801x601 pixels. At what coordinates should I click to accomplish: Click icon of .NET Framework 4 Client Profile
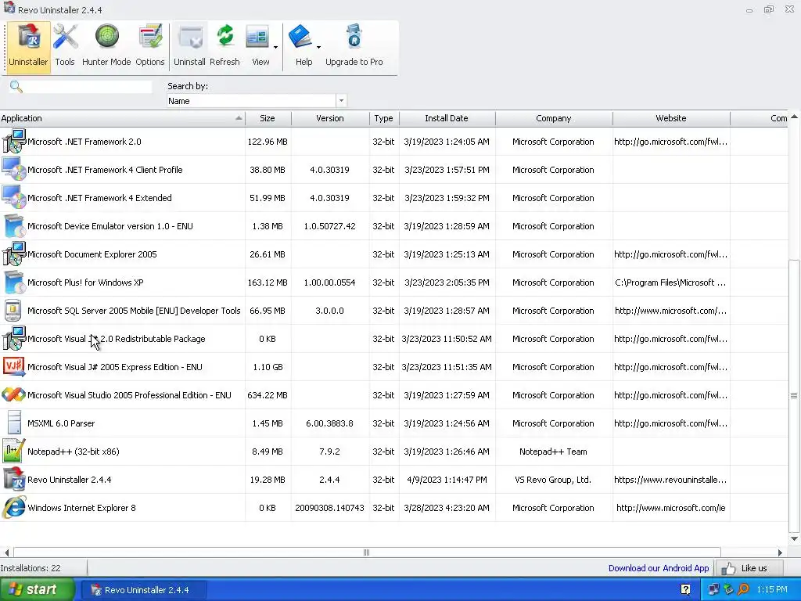coord(14,169)
